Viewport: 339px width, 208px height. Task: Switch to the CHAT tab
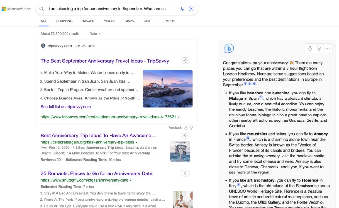pyautogui.click(x=148, y=21)
